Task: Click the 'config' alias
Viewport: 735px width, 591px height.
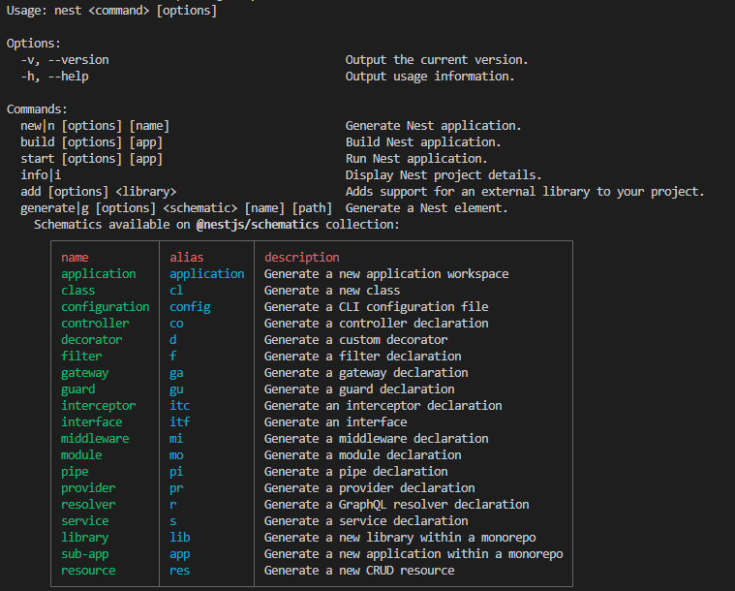Action: 190,307
